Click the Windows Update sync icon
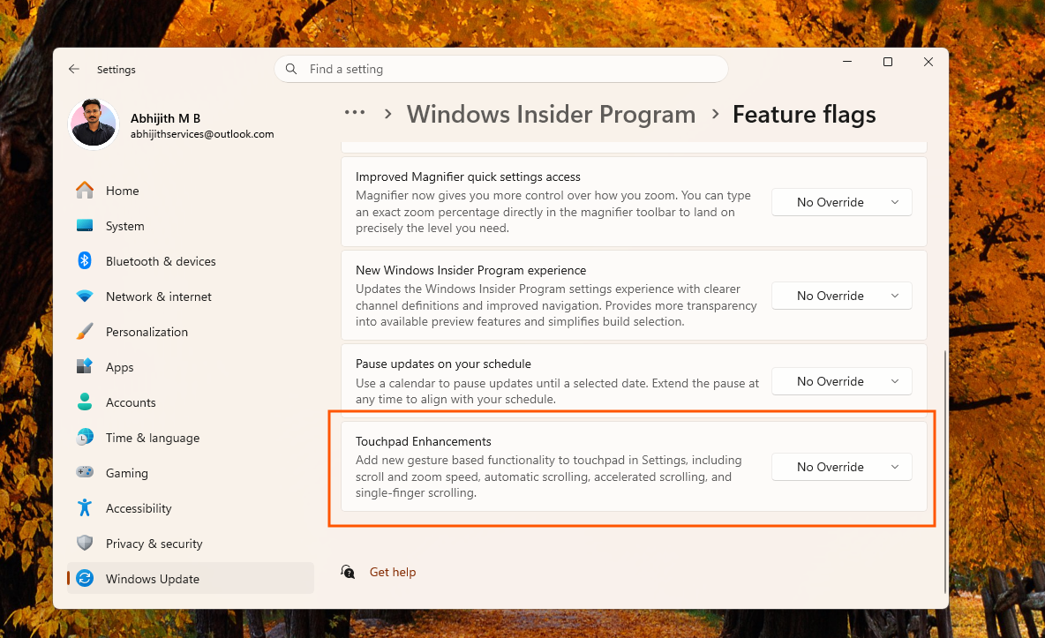1045x638 pixels. tap(85, 578)
